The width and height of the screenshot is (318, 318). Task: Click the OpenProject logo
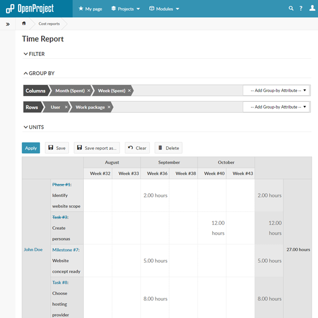[30, 9]
